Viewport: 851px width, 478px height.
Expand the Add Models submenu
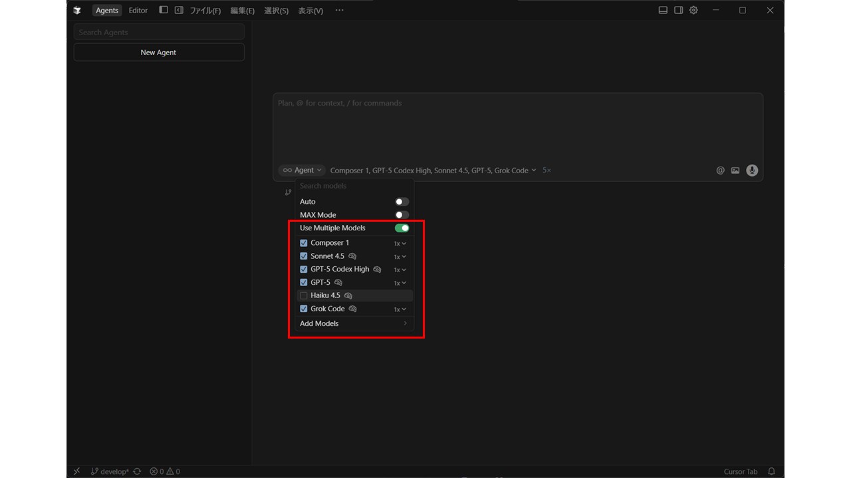[353, 323]
